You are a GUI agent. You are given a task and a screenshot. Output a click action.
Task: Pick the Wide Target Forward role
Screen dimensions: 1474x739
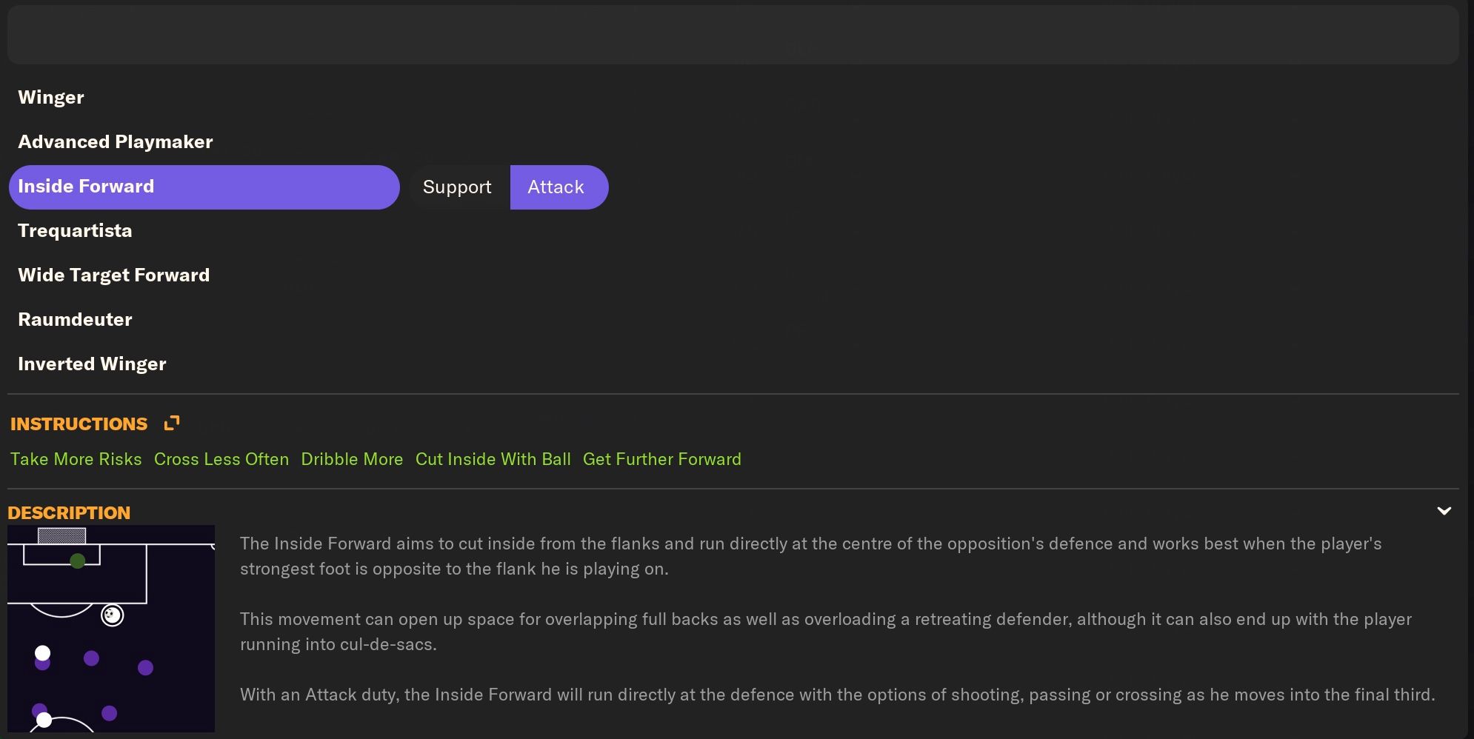click(x=114, y=275)
